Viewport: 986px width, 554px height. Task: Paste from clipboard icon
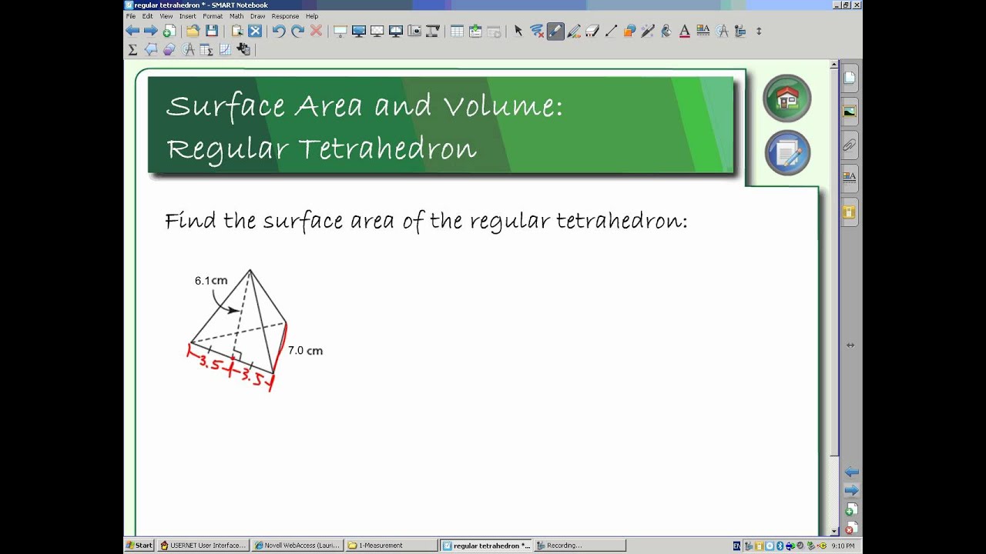point(236,31)
